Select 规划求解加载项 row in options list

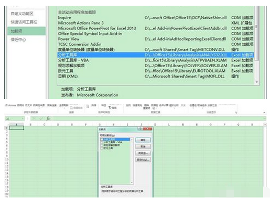point(155,66)
